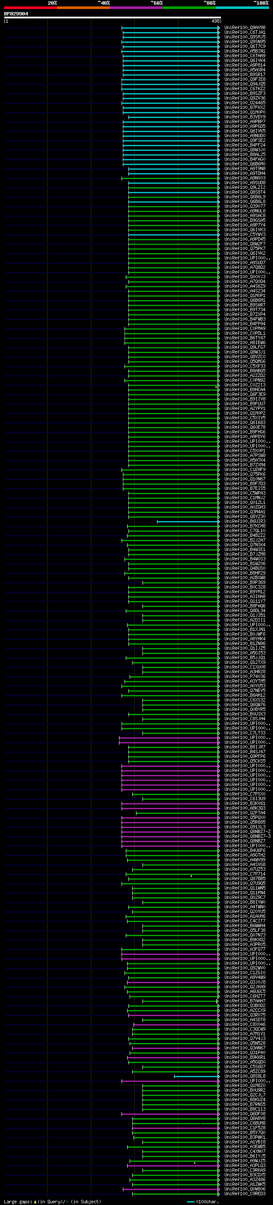Click the orange ~40% legend segment
The height and width of the screenshot is (1205, 273).
pyautogui.click(x=84, y=8)
